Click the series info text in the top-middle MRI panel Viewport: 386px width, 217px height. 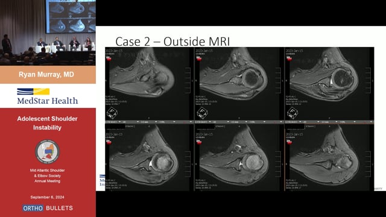pyautogui.click(x=206, y=100)
